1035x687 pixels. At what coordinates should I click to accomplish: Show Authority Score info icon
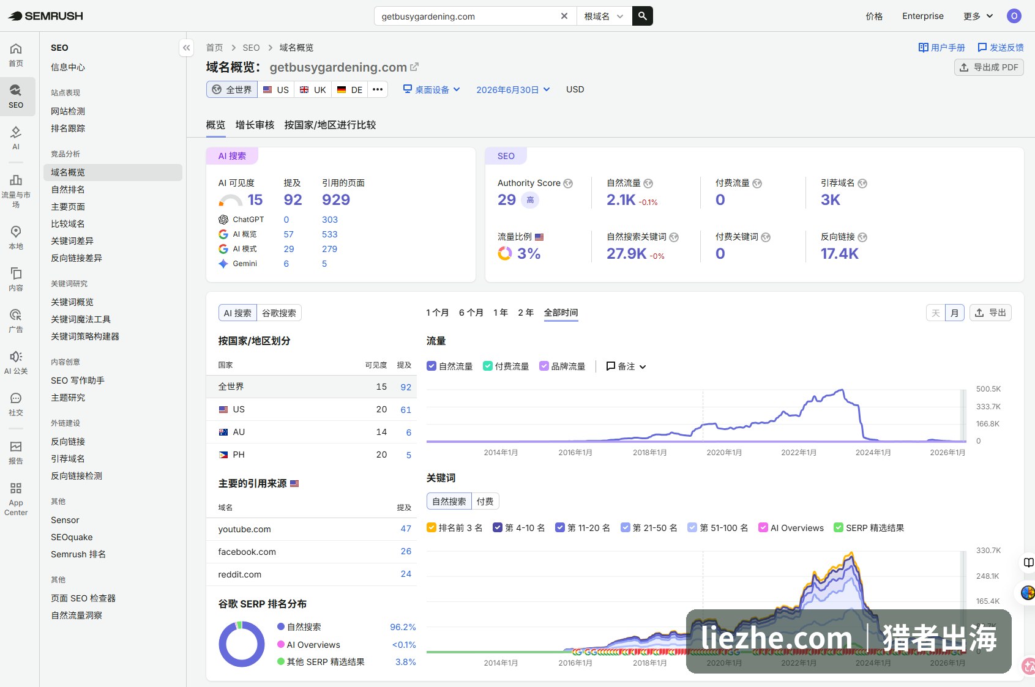tap(568, 184)
